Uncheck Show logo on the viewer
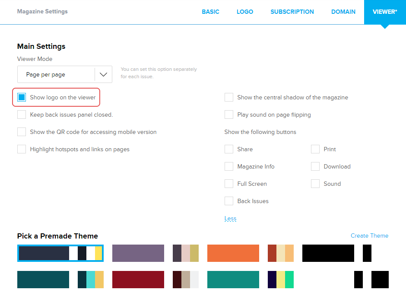This screenshot has height=296, width=406. [x=22, y=97]
